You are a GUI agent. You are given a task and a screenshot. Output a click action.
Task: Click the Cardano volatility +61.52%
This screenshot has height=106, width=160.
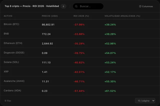110,91
